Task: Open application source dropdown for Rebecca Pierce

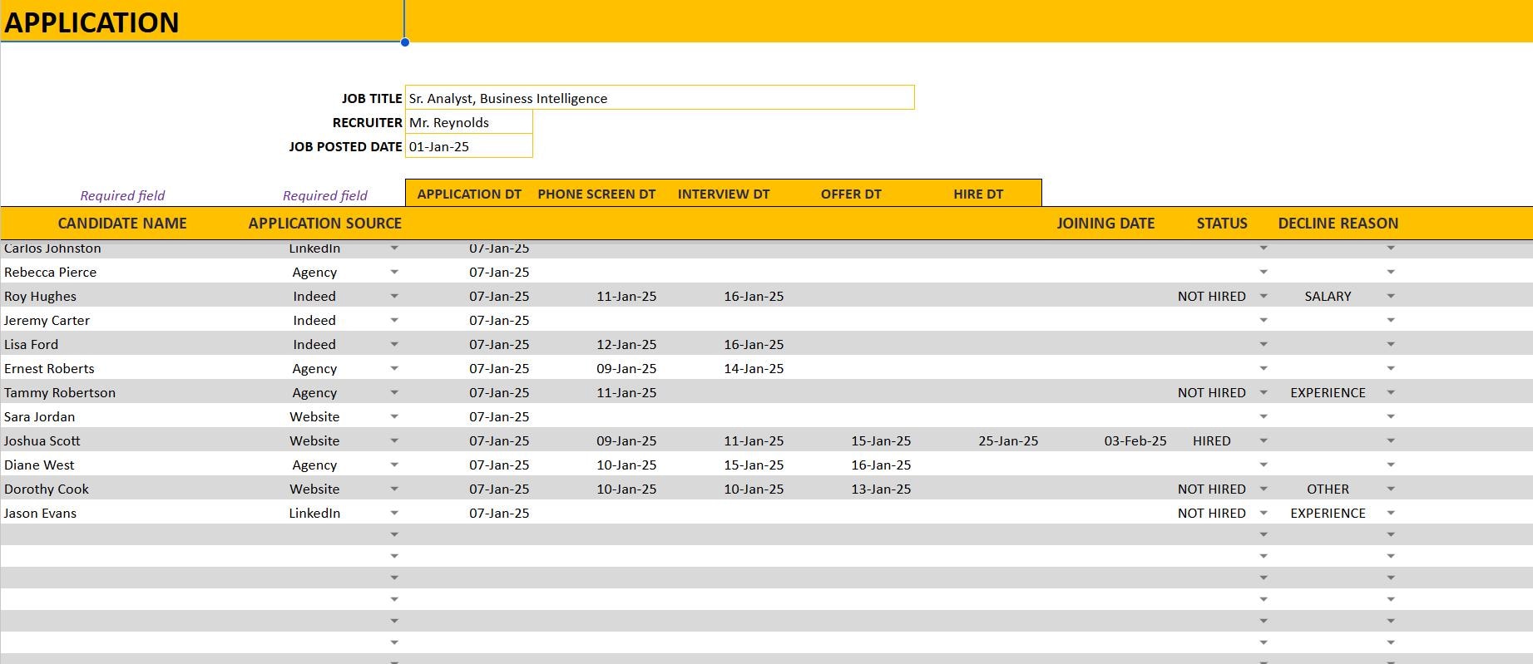Action: pyautogui.click(x=394, y=272)
